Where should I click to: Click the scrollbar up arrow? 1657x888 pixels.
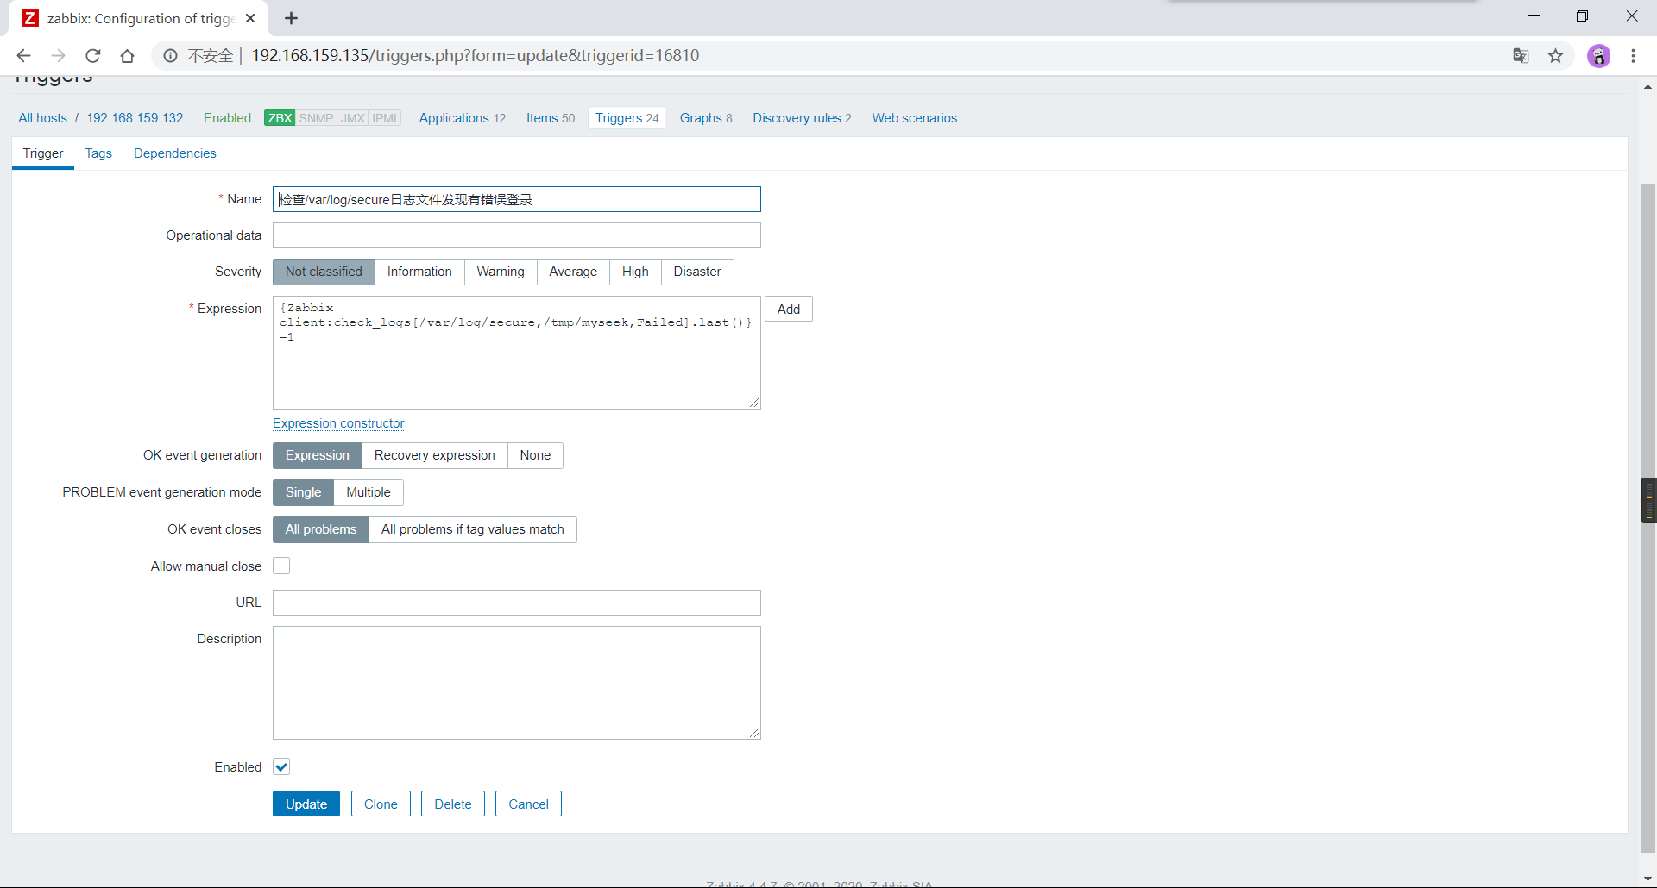click(1648, 87)
